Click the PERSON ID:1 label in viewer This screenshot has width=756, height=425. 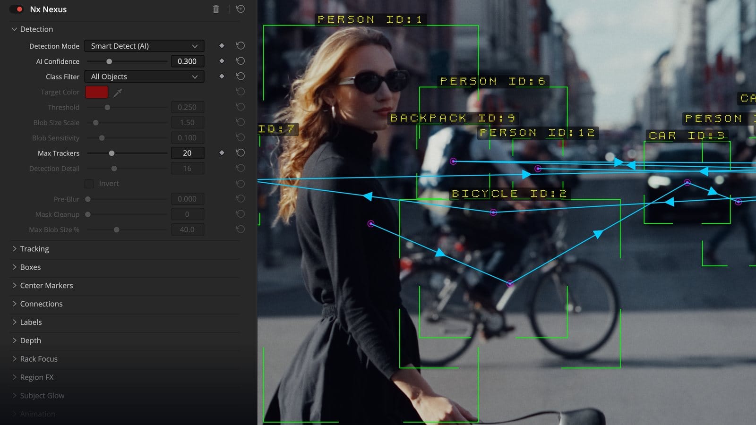370,19
